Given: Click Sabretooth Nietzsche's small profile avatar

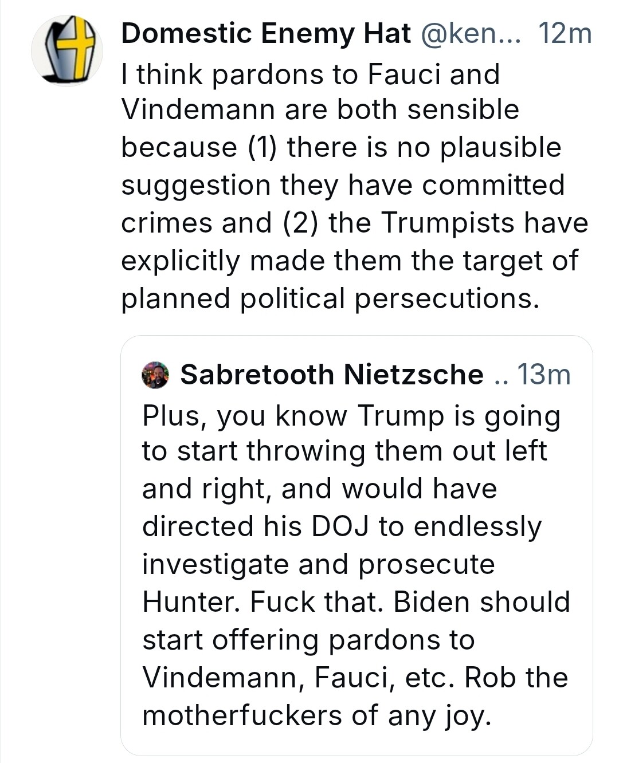Looking at the screenshot, I should pyautogui.click(x=155, y=375).
